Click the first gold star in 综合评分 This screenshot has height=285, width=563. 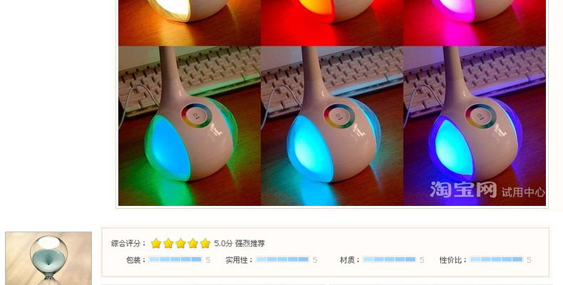(156, 244)
